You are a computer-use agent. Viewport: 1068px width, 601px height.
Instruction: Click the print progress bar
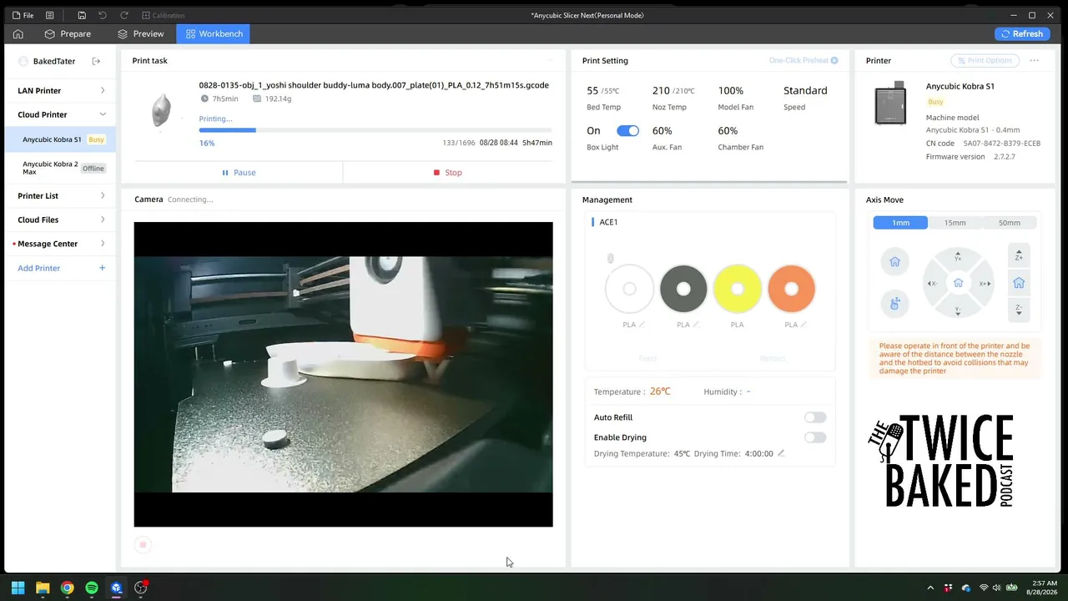coord(375,130)
